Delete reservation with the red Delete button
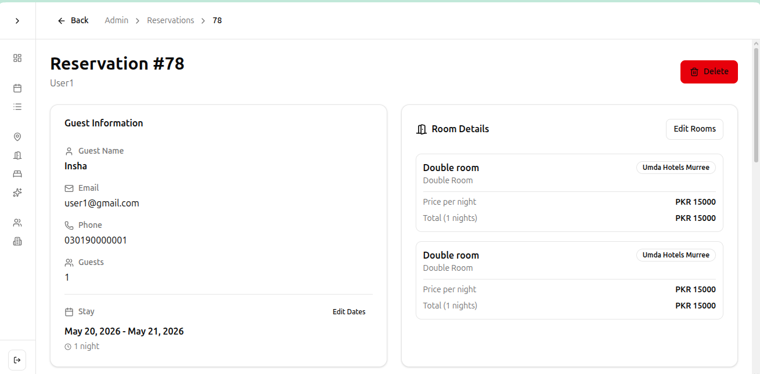Image resolution: width=760 pixels, height=374 pixels. [x=709, y=72]
